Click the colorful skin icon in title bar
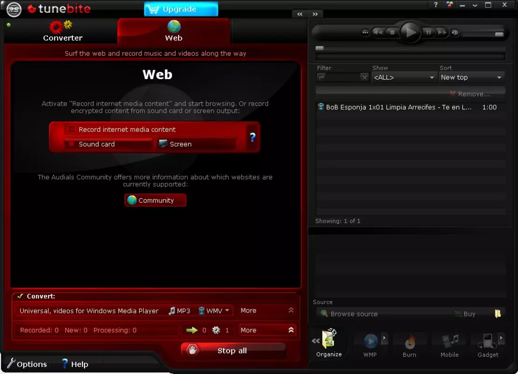The width and height of the screenshot is (518, 374). click(x=449, y=5)
